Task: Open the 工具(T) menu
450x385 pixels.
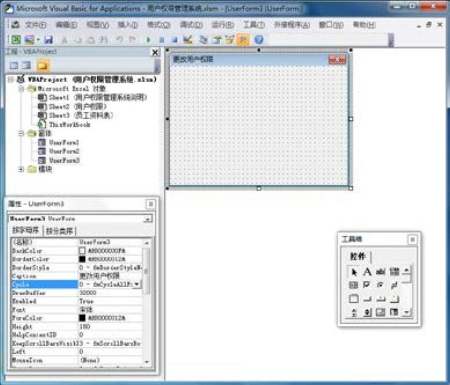Action: (x=254, y=25)
